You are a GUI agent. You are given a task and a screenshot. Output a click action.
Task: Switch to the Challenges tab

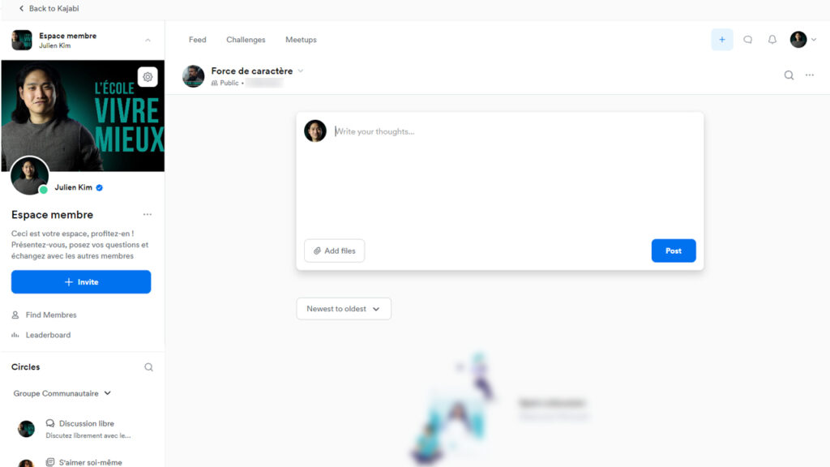[x=246, y=40]
